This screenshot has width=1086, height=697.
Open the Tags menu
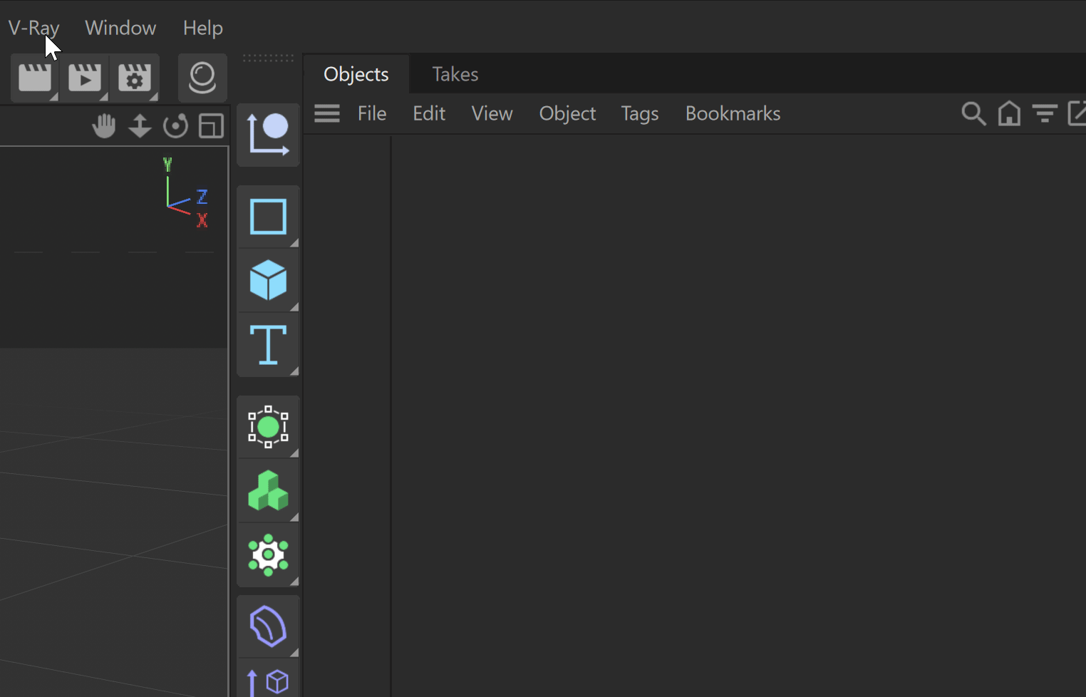(x=640, y=114)
